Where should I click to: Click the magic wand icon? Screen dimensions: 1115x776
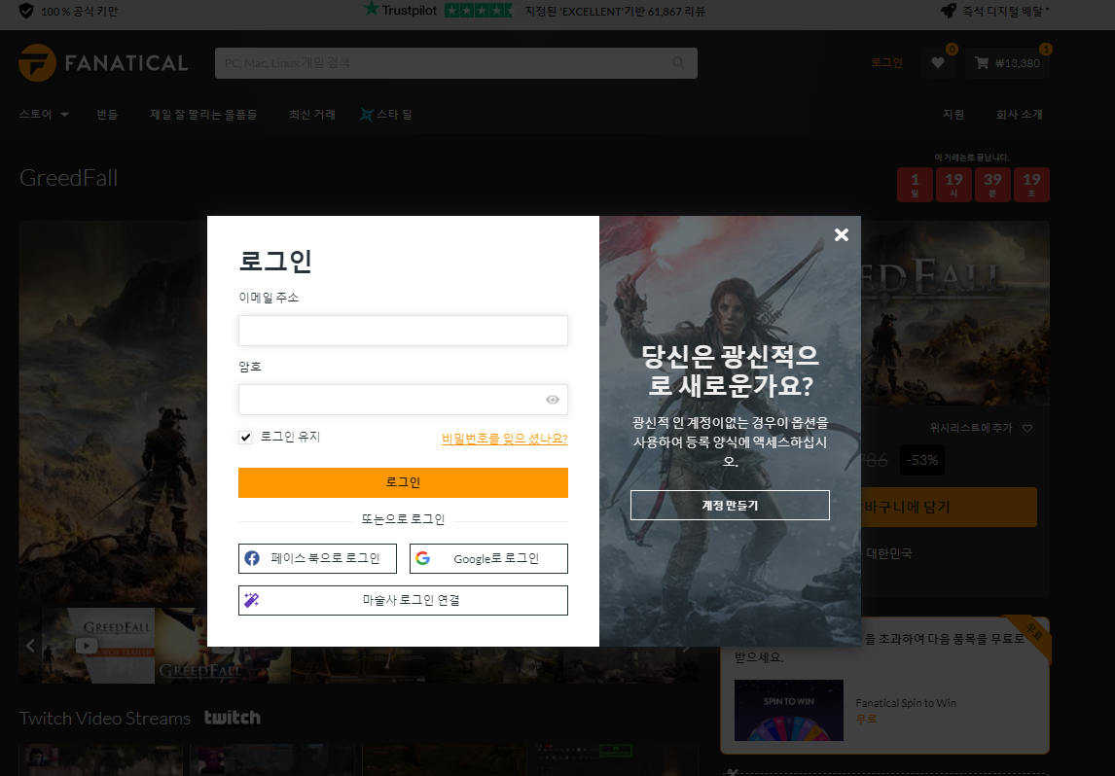click(252, 601)
